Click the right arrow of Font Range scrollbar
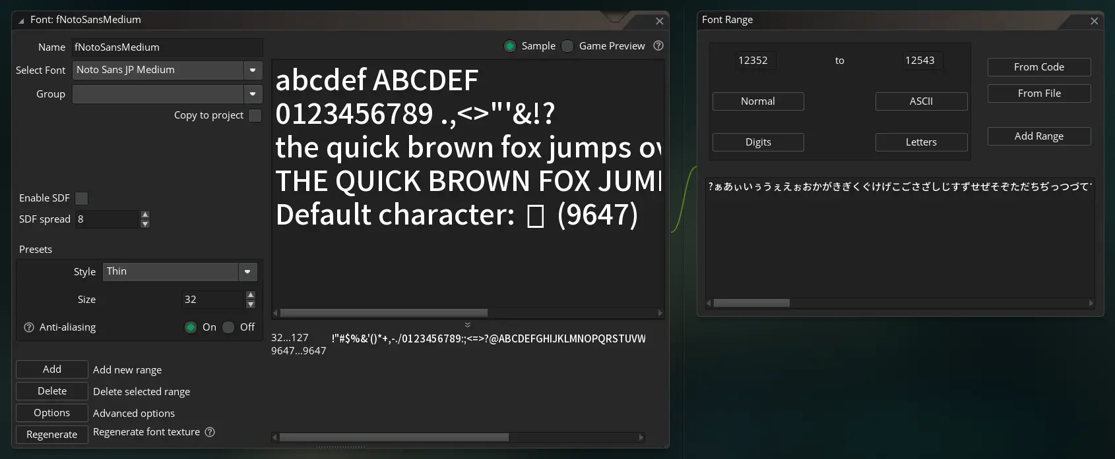The height and width of the screenshot is (459, 1115). [x=1091, y=303]
